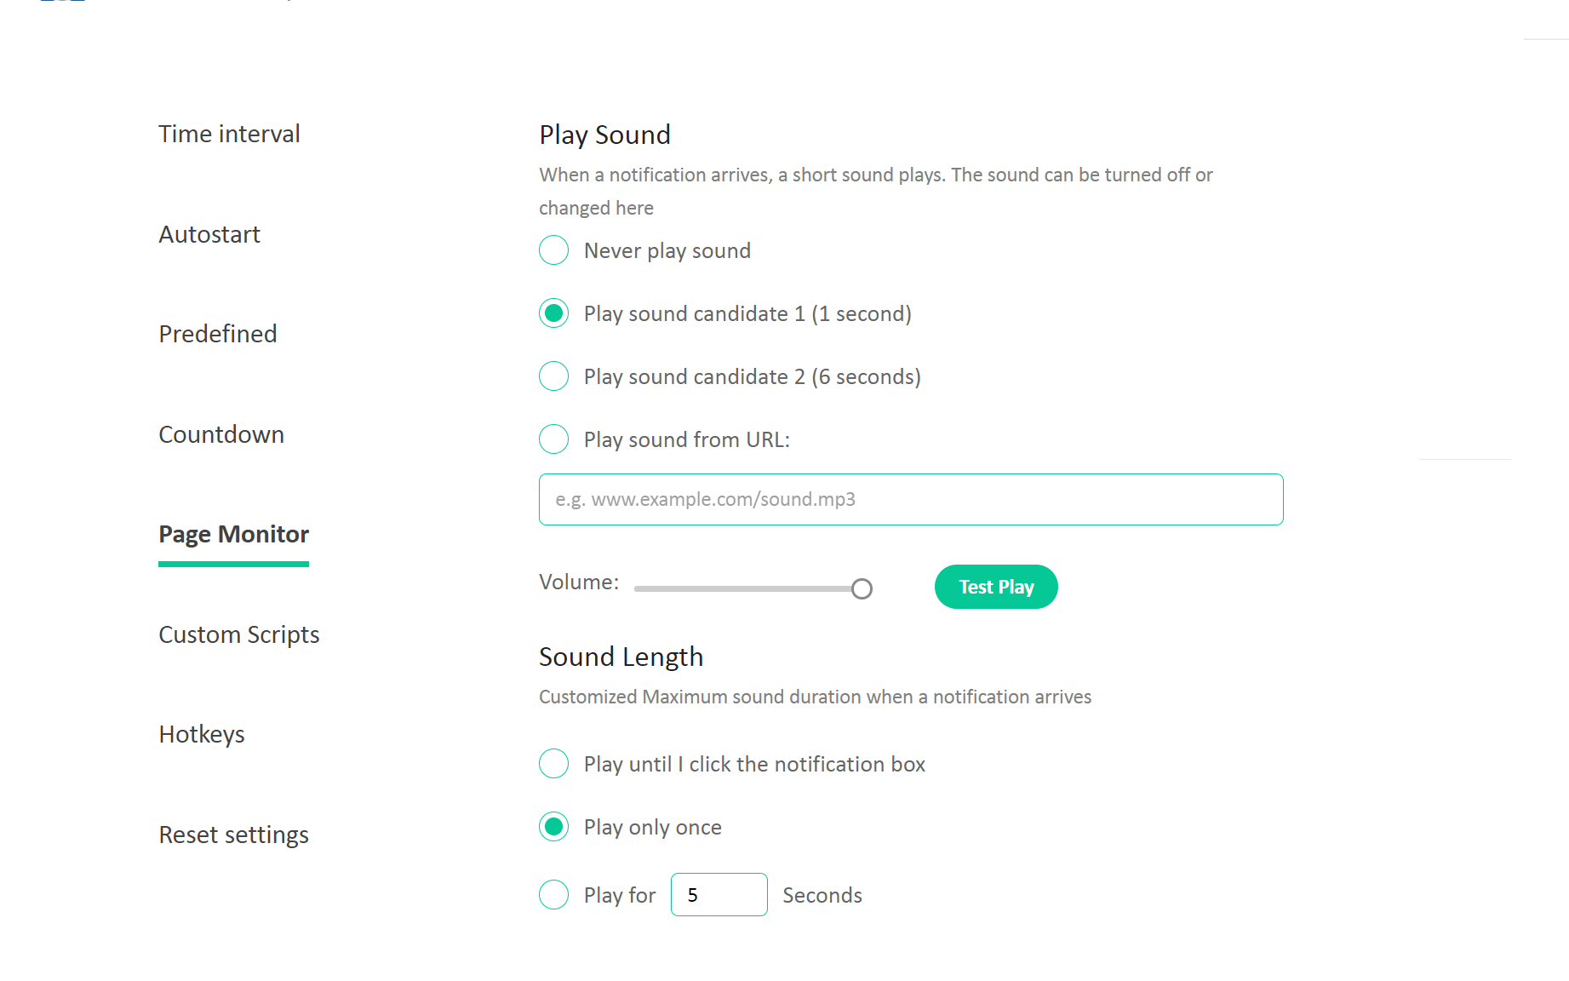This screenshot has height=981, width=1569.
Task: Choose Play sound candidate 1 radio
Action: (554, 313)
